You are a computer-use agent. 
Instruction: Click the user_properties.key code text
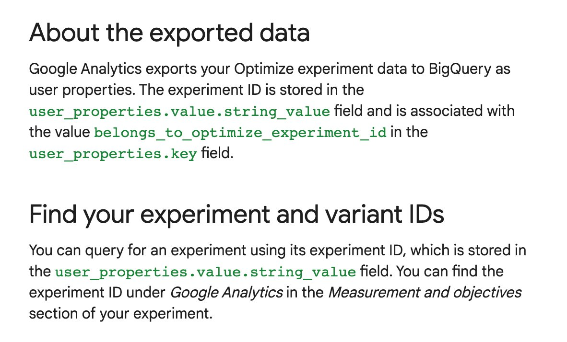pyautogui.click(x=113, y=154)
